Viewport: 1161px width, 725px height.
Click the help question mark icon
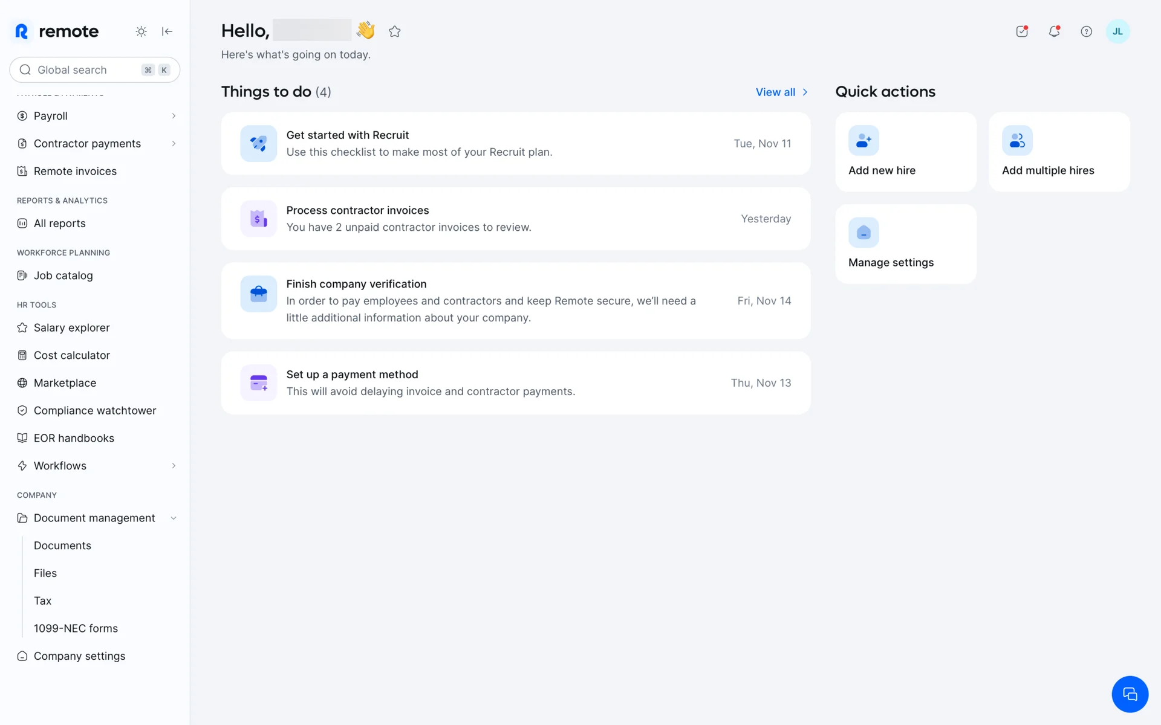coord(1086,31)
